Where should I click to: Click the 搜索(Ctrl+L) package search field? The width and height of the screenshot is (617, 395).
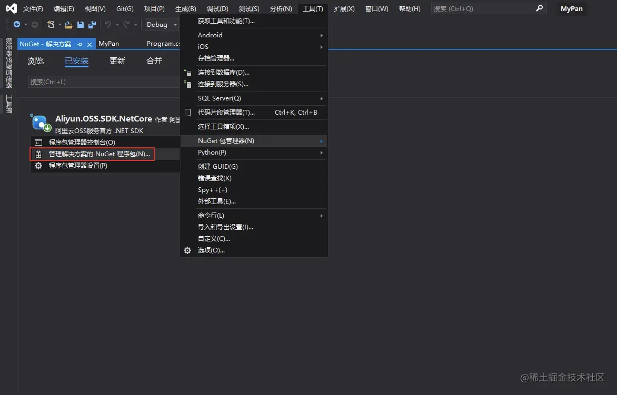click(104, 82)
